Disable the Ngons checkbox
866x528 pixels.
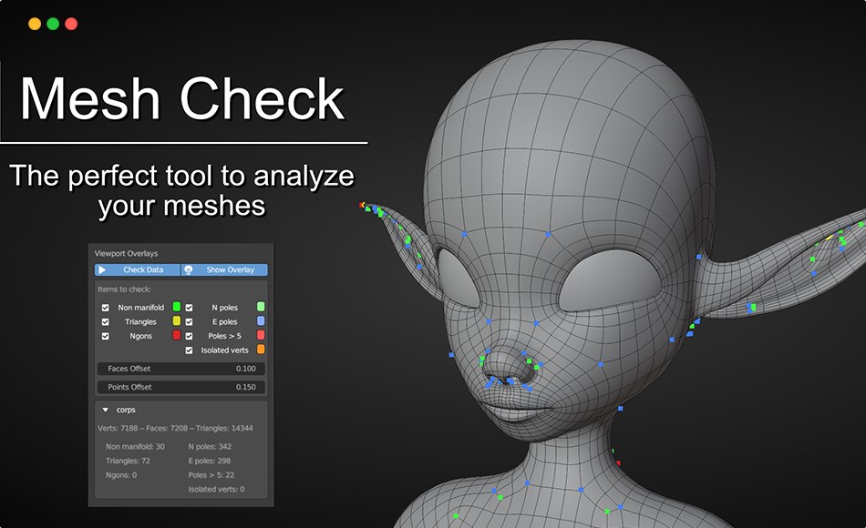105,336
